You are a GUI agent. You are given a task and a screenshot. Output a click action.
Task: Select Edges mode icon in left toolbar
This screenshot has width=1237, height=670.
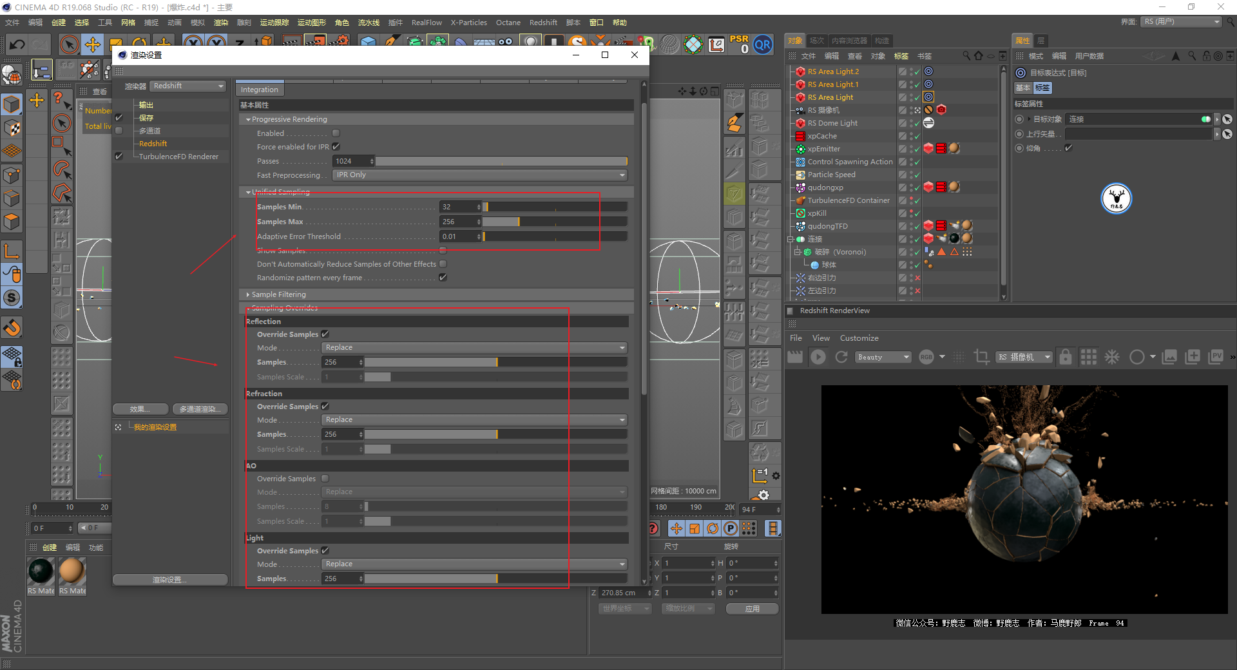12,198
